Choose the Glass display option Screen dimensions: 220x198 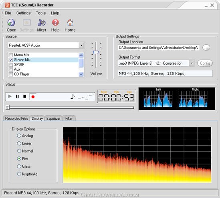pos(19,166)
